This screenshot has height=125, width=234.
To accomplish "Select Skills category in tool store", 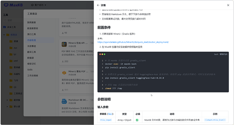I will coord(30,70).
